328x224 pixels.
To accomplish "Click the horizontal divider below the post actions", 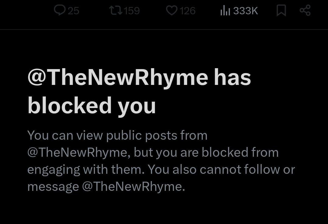I will [x=164, y=29].
